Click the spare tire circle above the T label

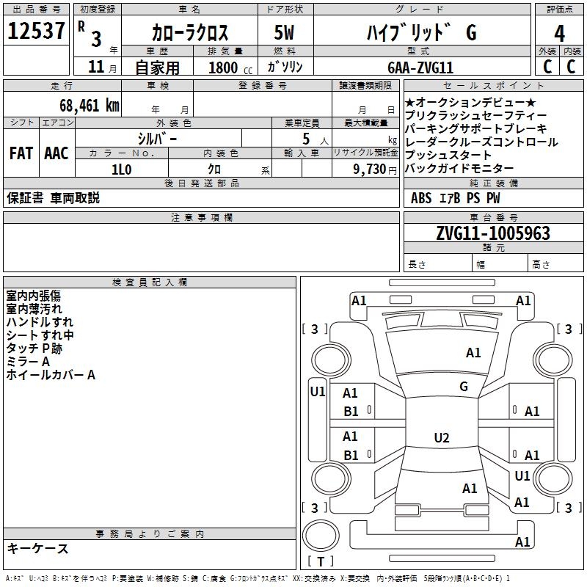(x=321, y=536)
